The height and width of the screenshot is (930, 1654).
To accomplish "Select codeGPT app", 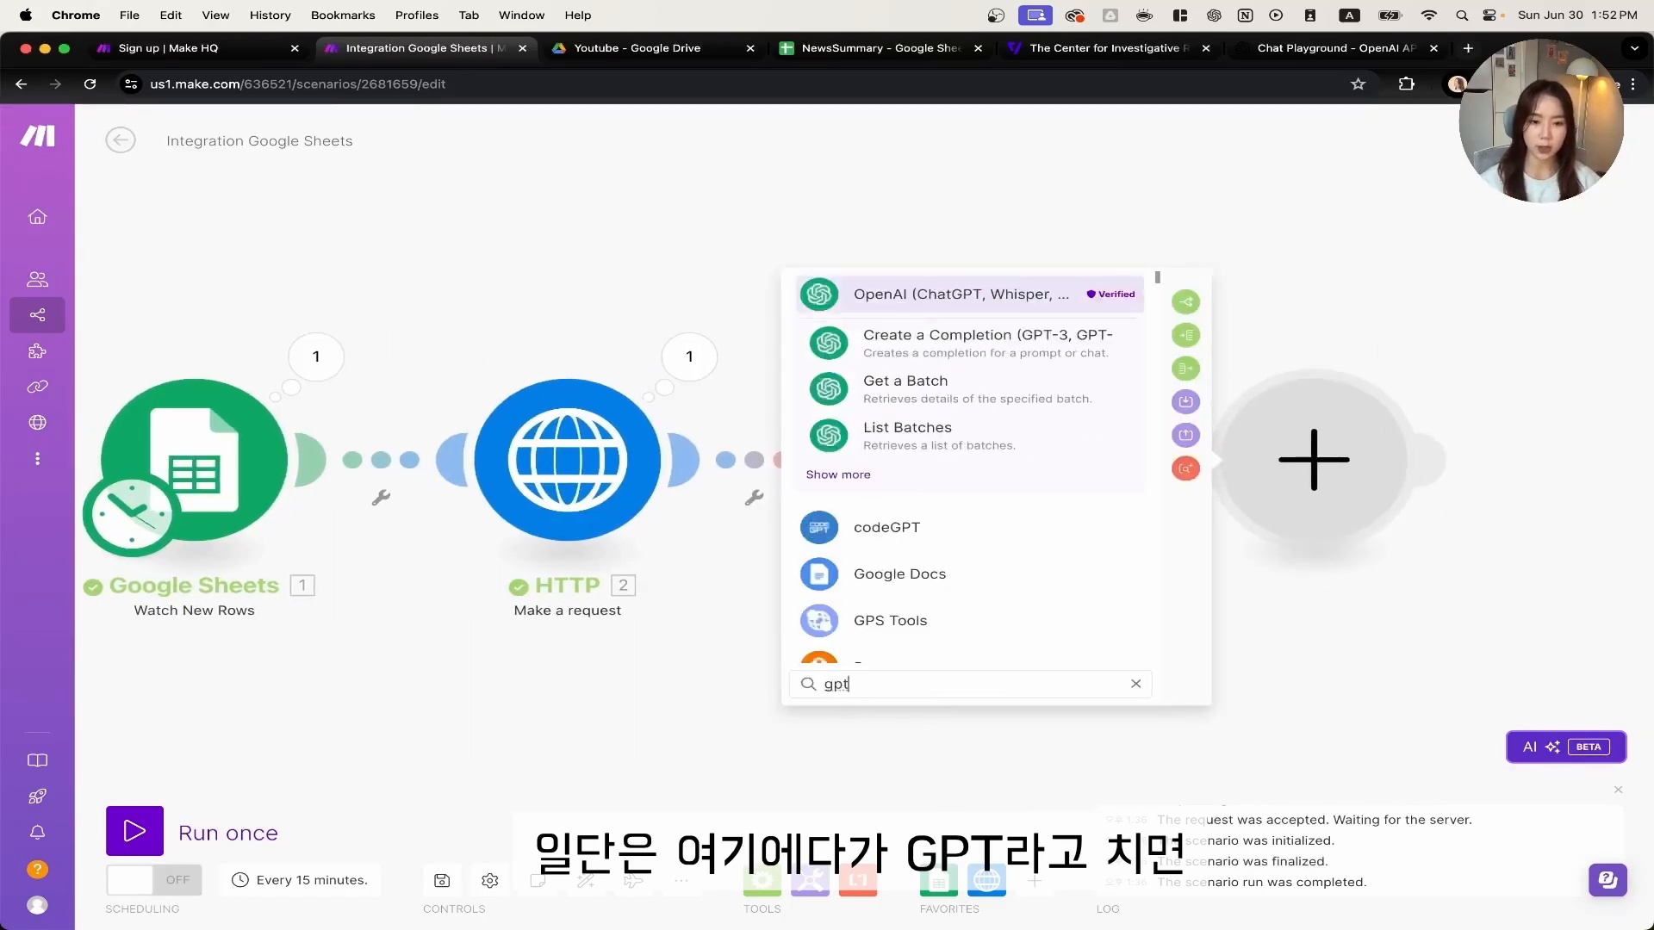I will (x=971, y=527).
